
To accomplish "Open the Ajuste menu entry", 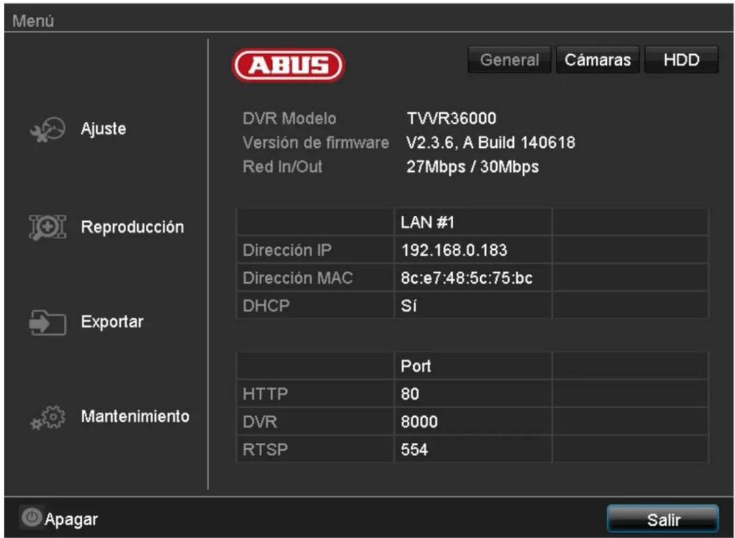I will tap(104, 129).
